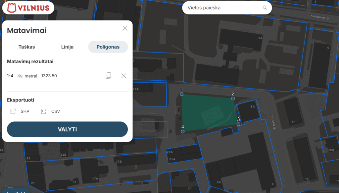Click polygon vertex 3 on map

pyautogui.click(x=238, y=124)
